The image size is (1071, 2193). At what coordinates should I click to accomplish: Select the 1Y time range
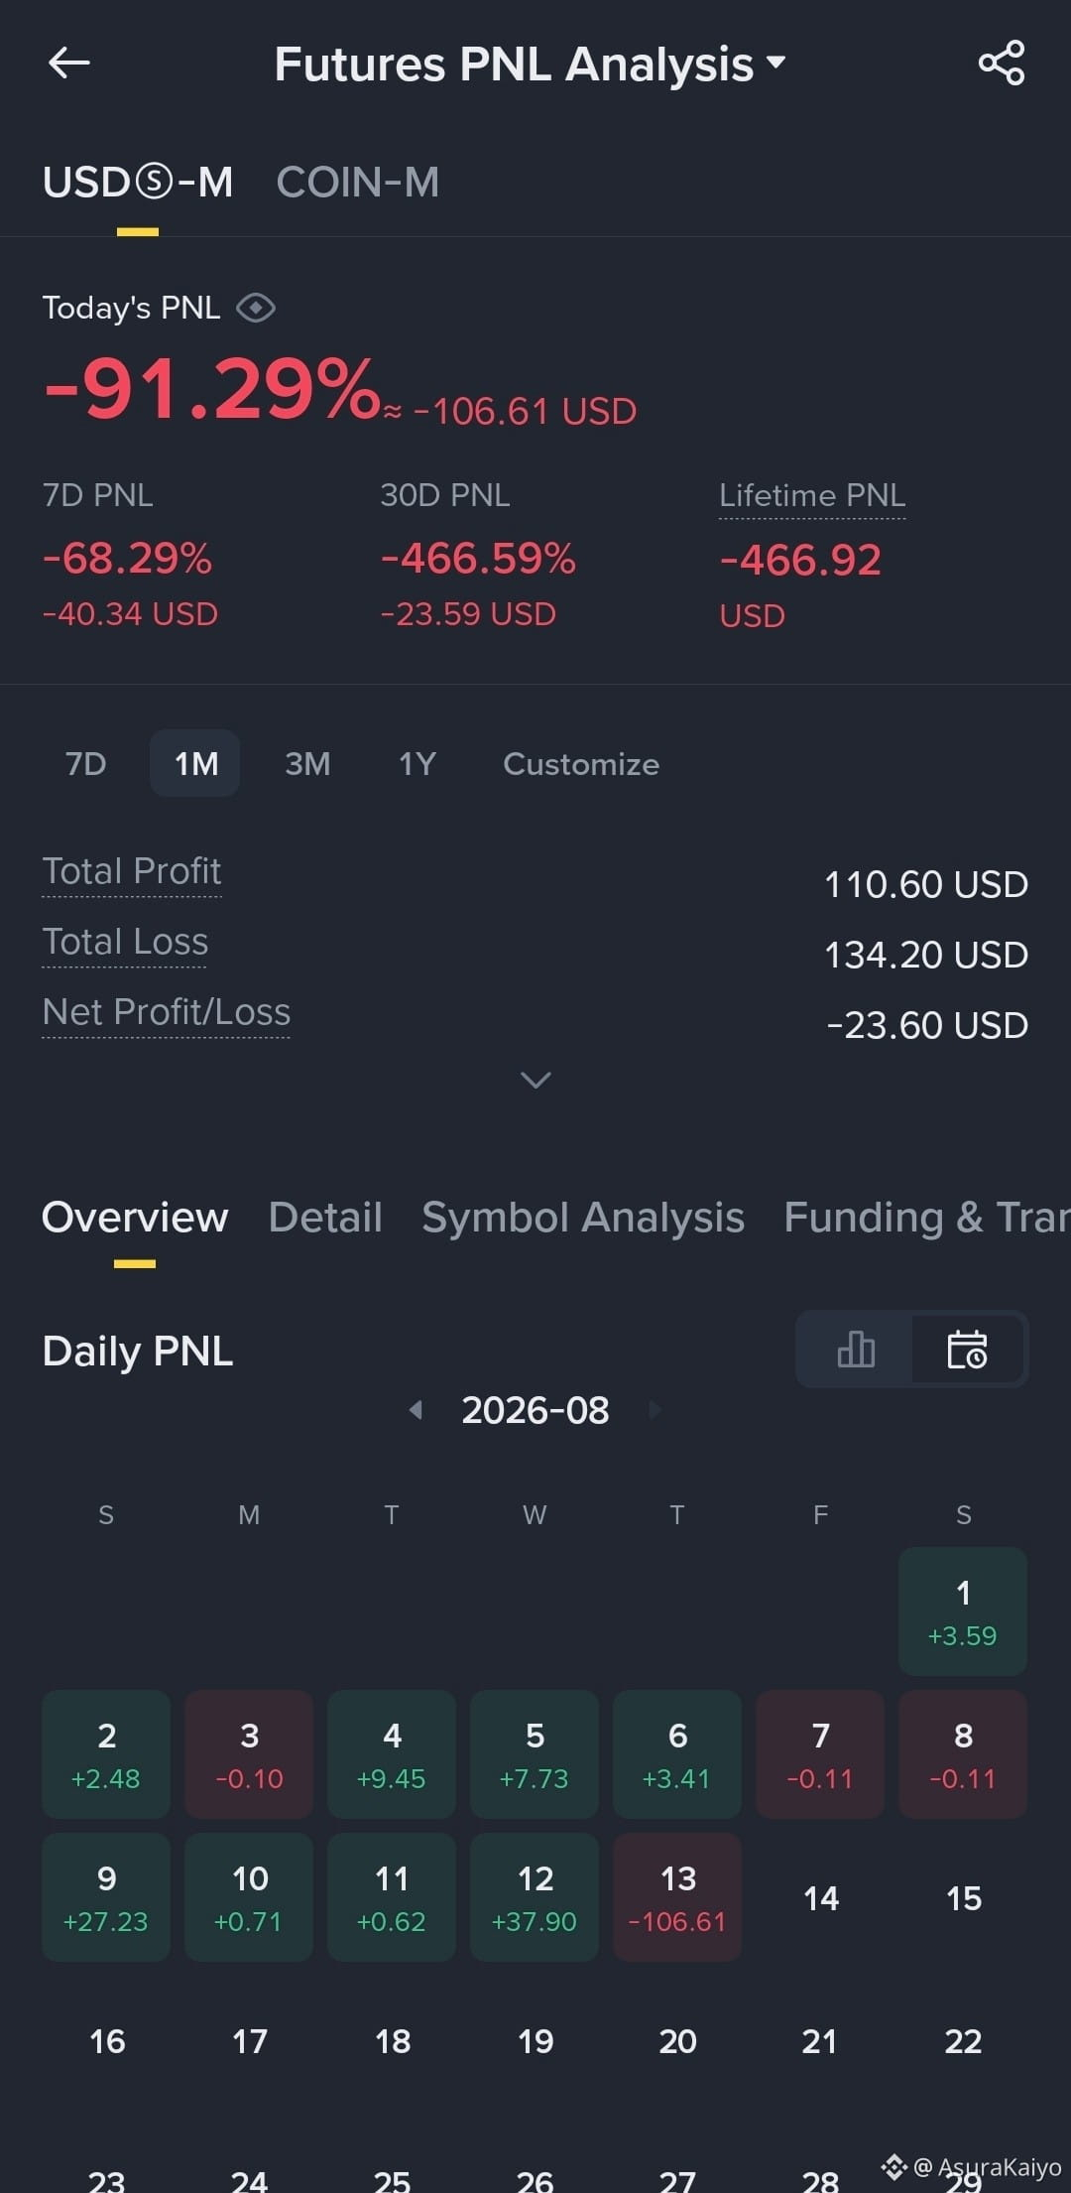(416, 764)
